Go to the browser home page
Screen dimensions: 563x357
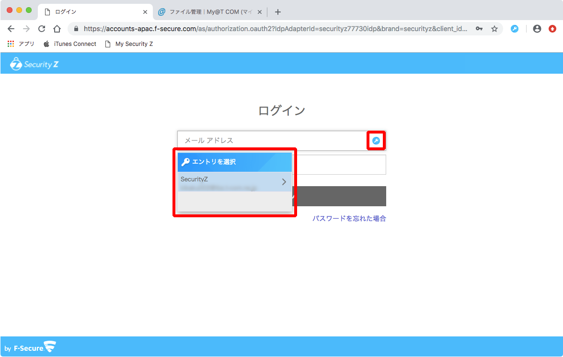57,29
